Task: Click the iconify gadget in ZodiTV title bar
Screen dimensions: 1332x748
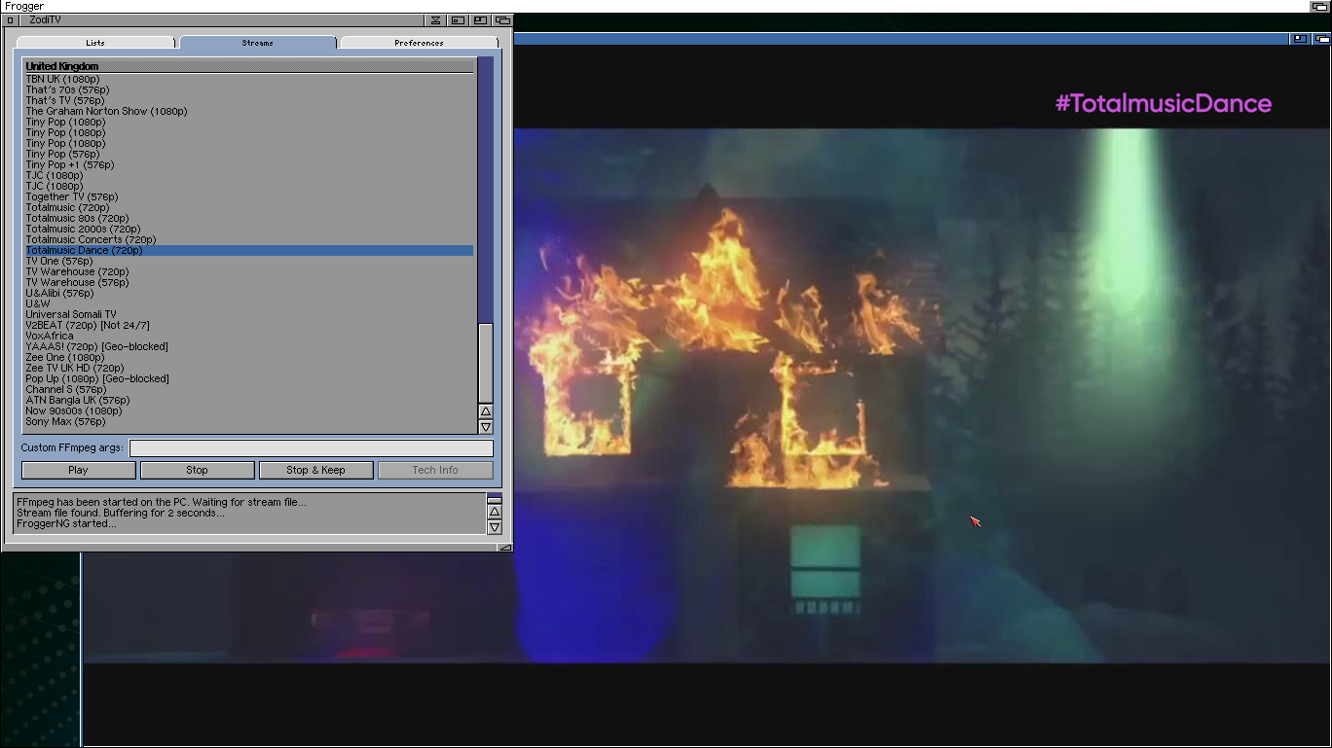Action: click(x=436, y=20)
